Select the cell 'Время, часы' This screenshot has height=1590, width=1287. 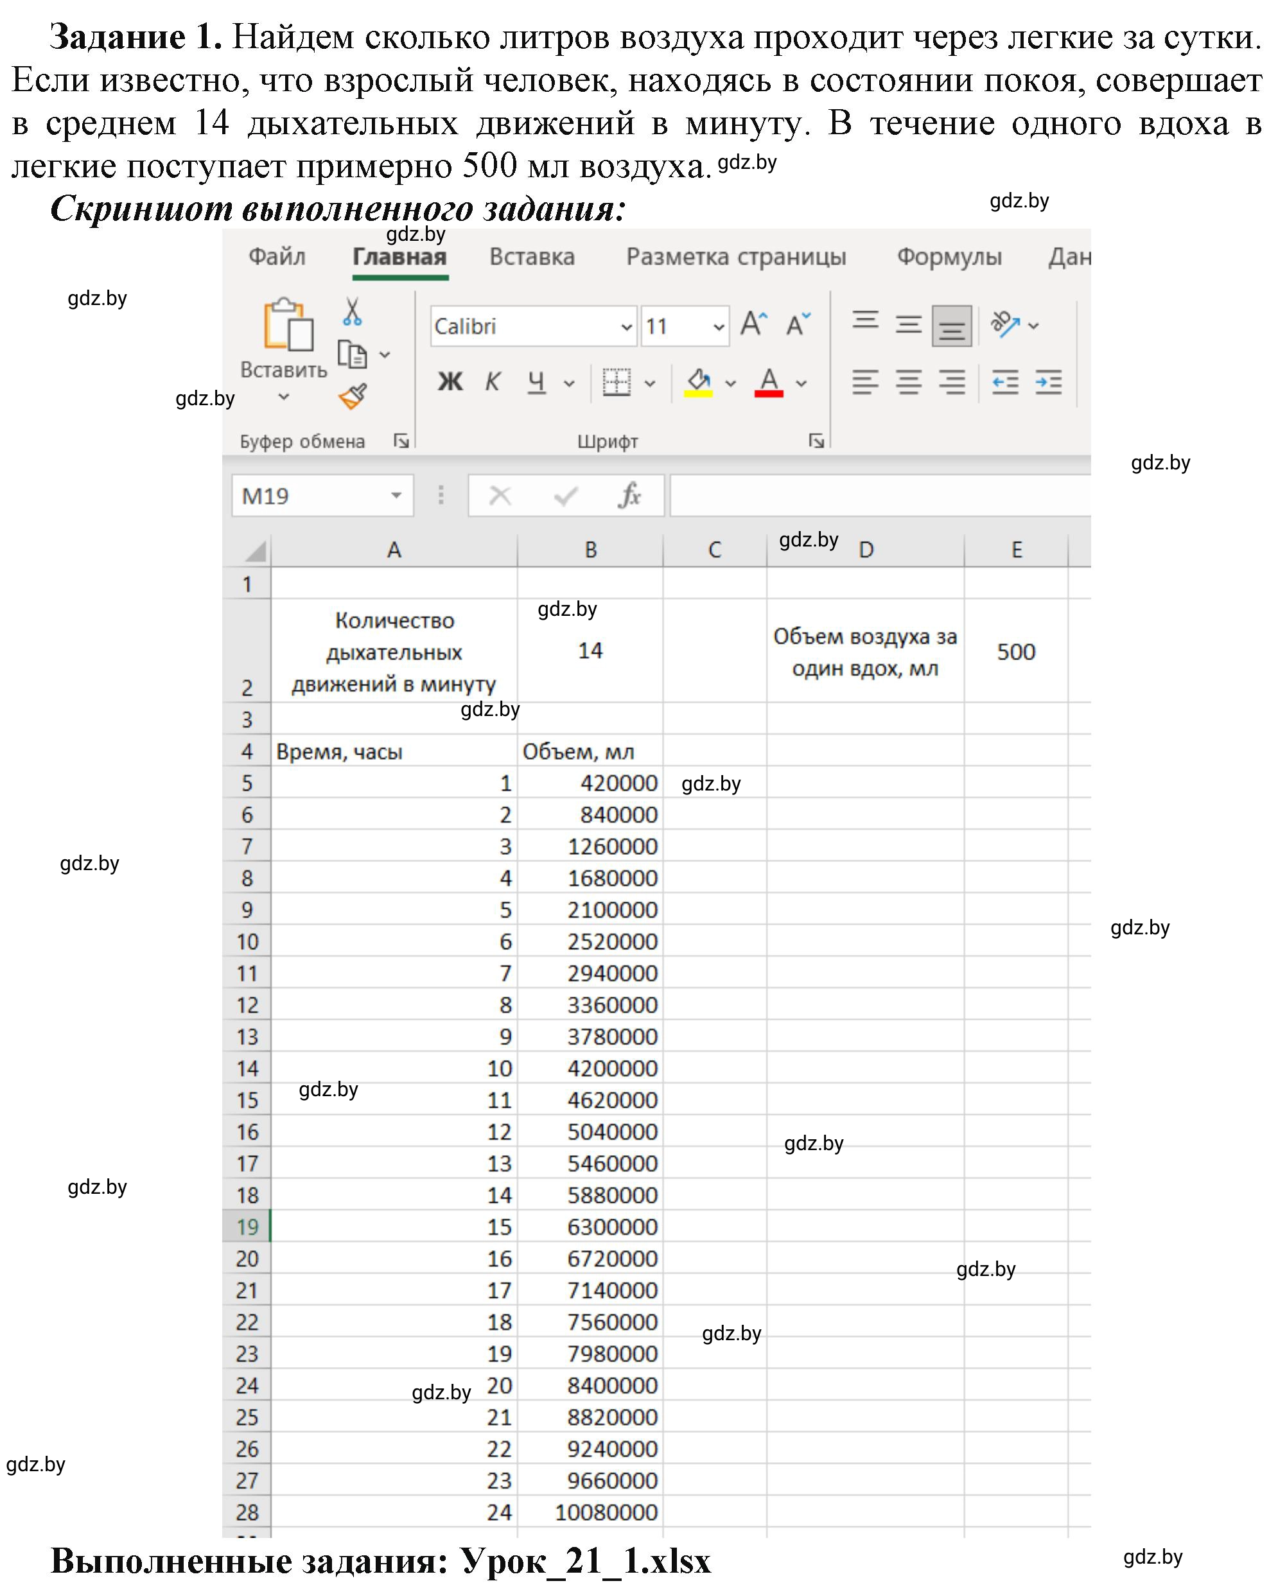394,751
